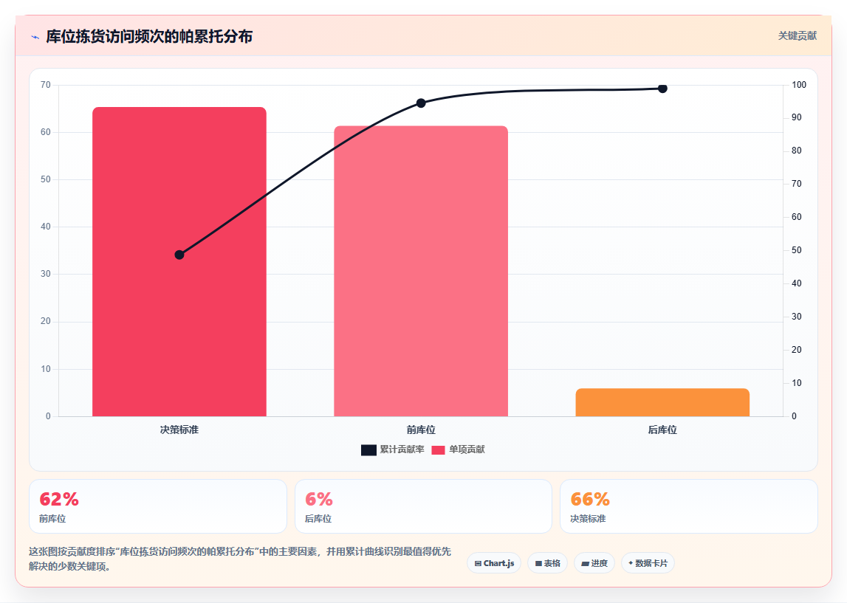Click the 前库位 x-axis label
The image size is (847, 603).
pyautogui.click(x=421, y=430)
